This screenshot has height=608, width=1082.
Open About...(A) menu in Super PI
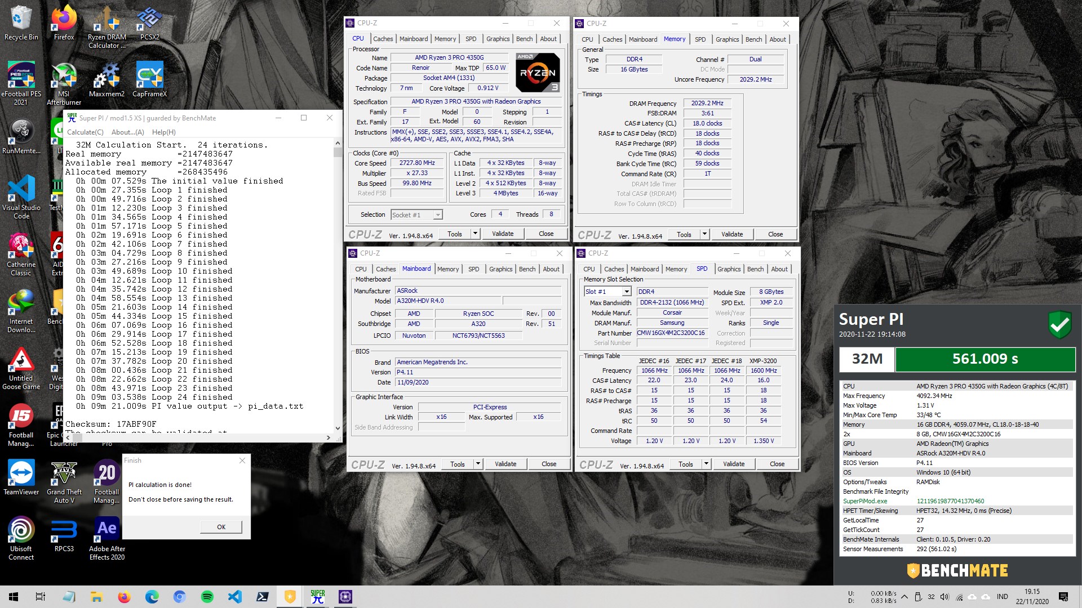pos(128,132)
